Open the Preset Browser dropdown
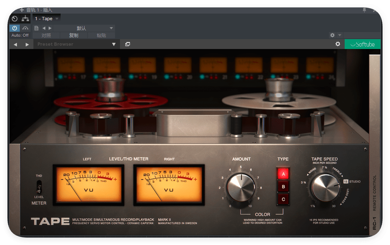Viewport: 390px width, 245px height. tap(77, 44)
